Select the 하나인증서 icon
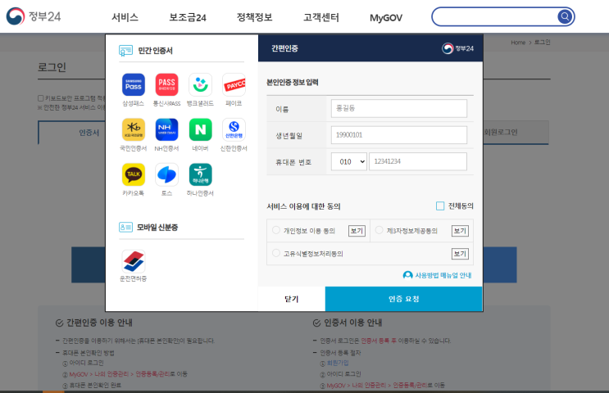Image resolution: width=609 pixels, height=393 pixels. (x=201, y=174)
